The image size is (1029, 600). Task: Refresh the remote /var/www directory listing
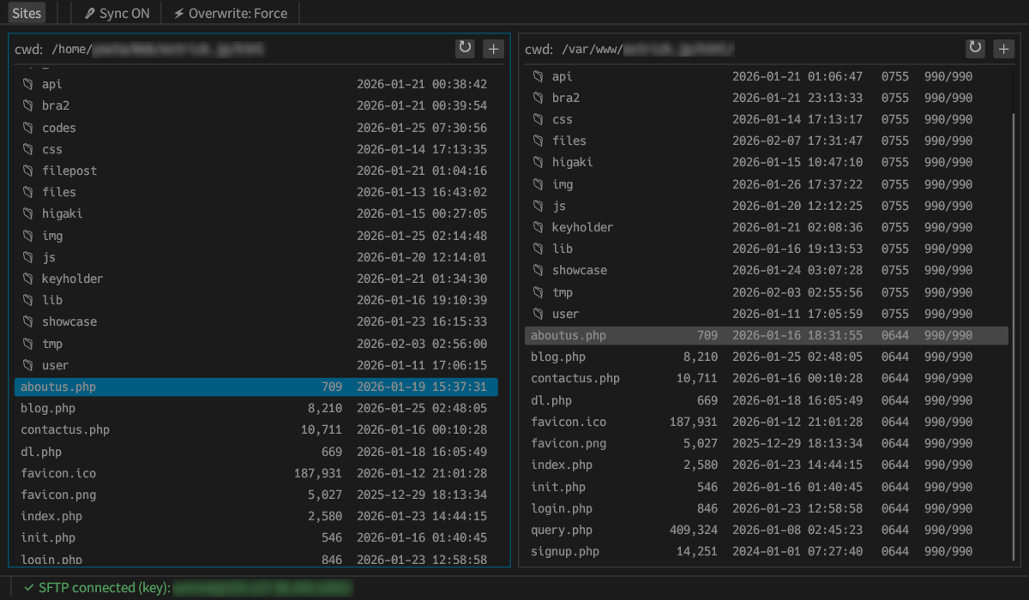[975, 48]
